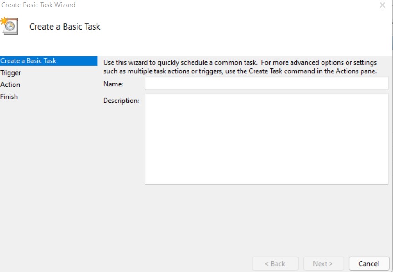
Task: Click the clock wizard icon in header
Action: 10,26
